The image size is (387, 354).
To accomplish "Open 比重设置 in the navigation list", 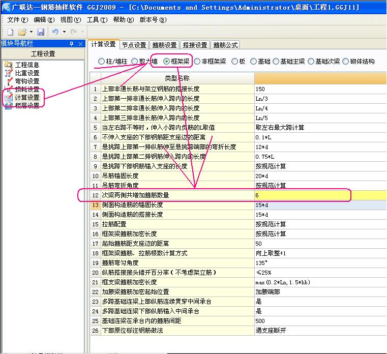I will point(27,73).
